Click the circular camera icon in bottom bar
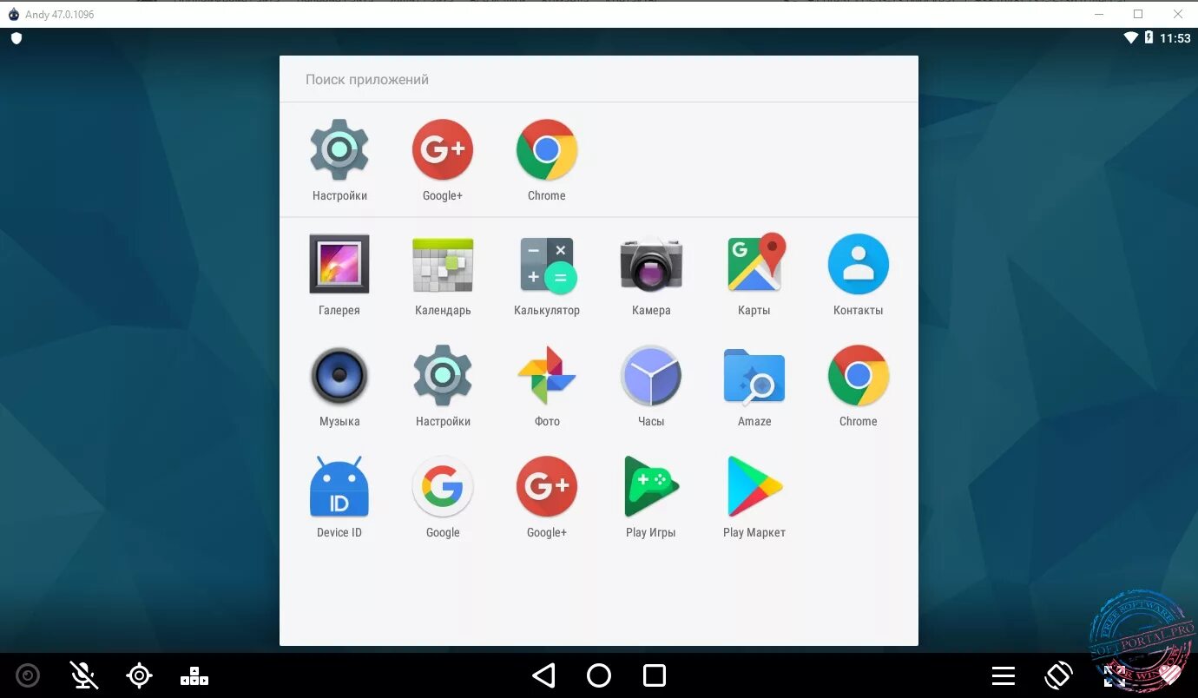The image size is (1198, 698). click(x=28, y=675)
